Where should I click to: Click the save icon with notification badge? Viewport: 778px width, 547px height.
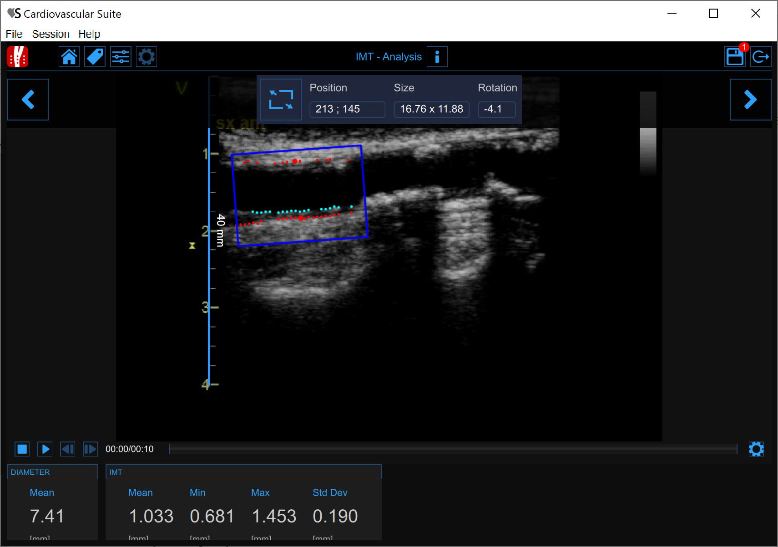(734, 57)
